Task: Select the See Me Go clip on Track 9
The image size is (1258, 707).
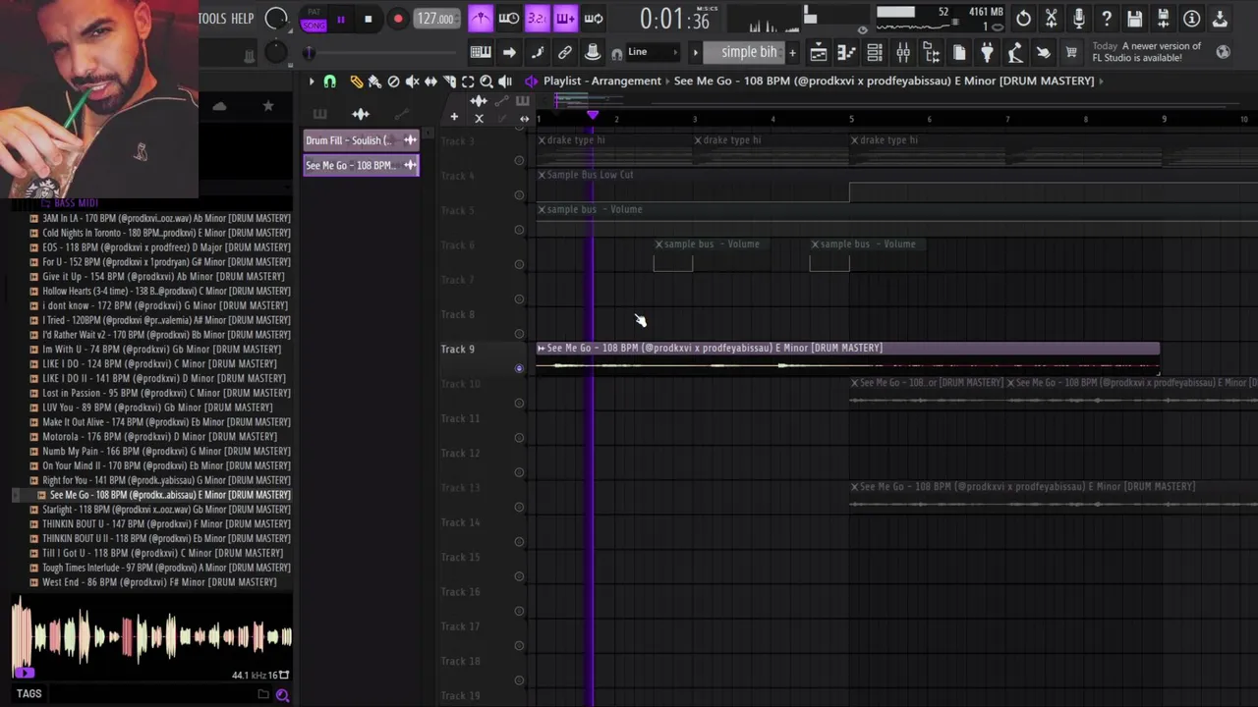Action: tap(847, 357)
